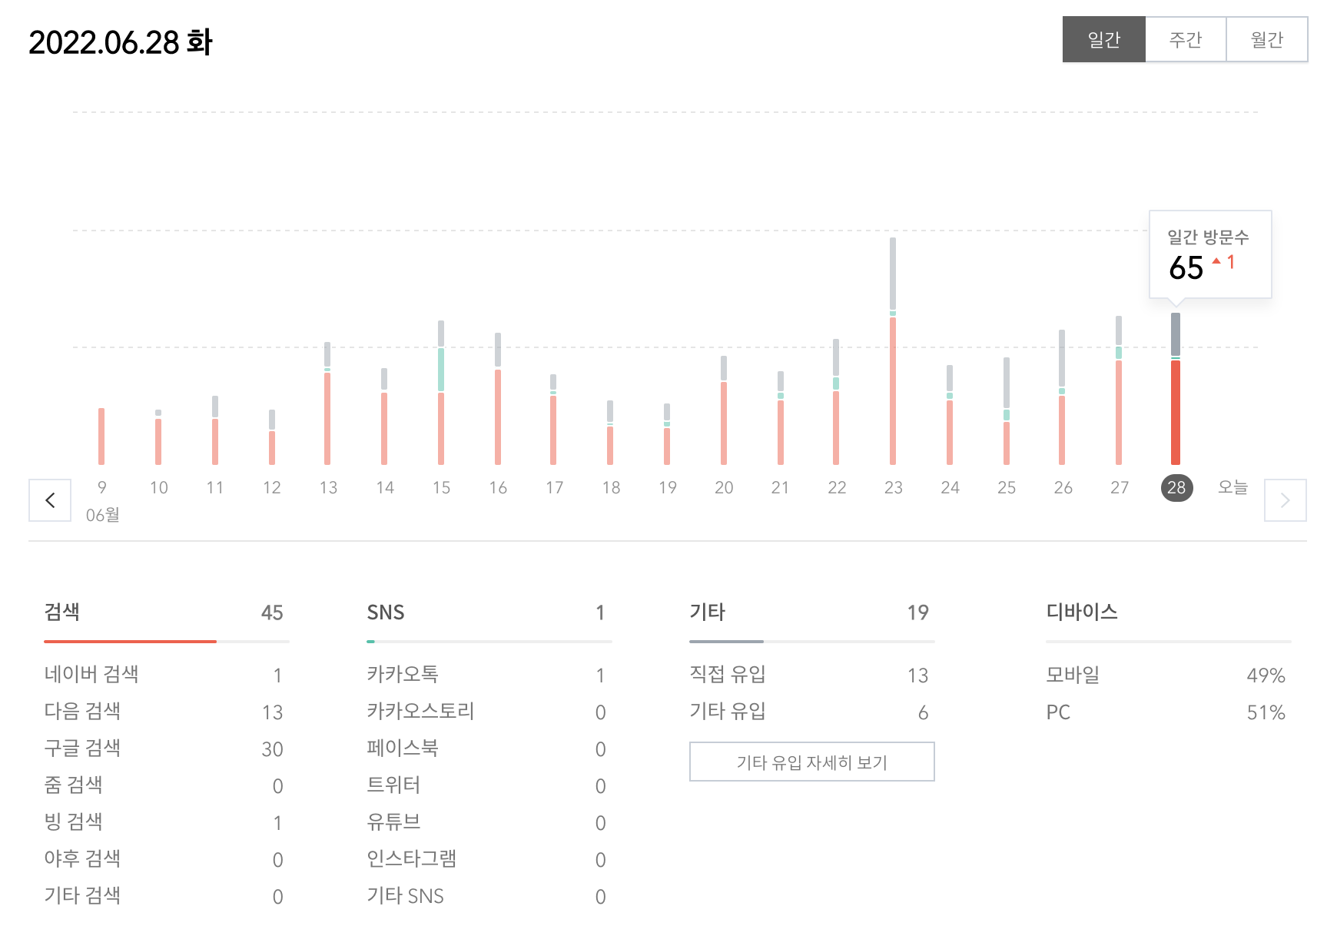Switch to 주간 weekly view tab
The width and height of the screenshot is (1337, 936).
tap(1186, 39)
